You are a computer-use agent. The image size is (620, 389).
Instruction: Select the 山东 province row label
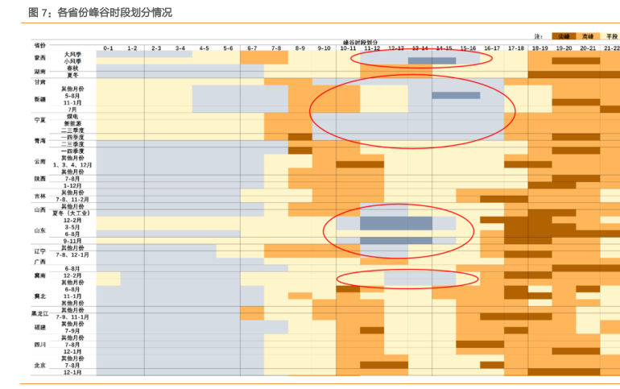40,230
